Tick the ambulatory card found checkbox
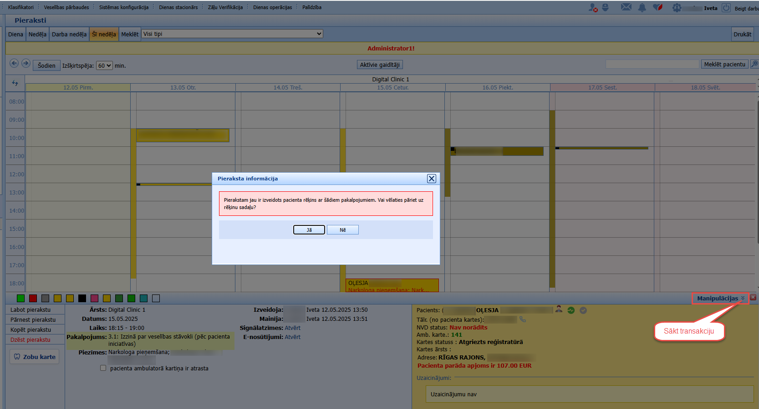 (103, 368)
